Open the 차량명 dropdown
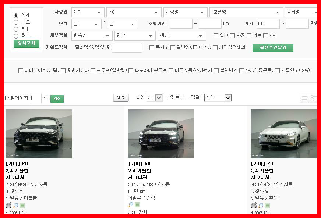This screenshot has height=218, width=321. pos(186,12)
